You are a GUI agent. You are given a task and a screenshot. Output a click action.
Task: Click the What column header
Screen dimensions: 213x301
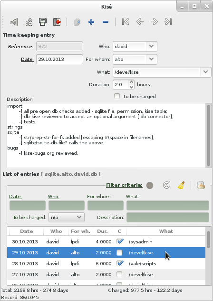click(x=166, y=231)
